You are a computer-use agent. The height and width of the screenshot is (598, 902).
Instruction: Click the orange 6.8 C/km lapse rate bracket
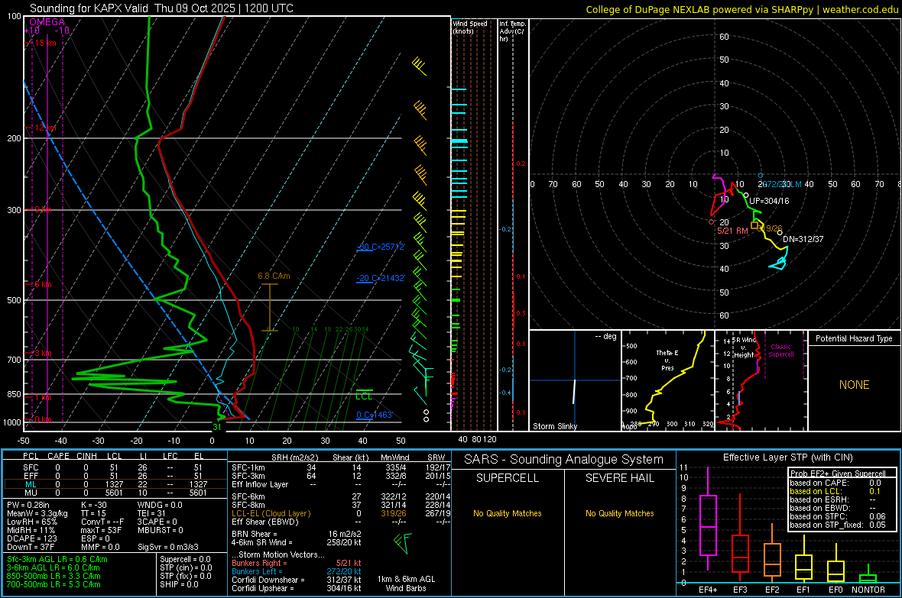pos(269,307)
